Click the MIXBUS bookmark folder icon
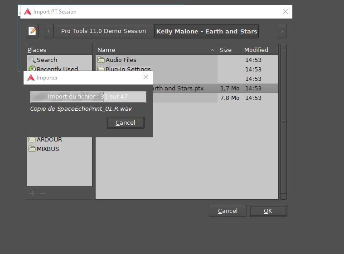Screen dimensions: 344x254 pyautogui.click(x=32, y=149)
